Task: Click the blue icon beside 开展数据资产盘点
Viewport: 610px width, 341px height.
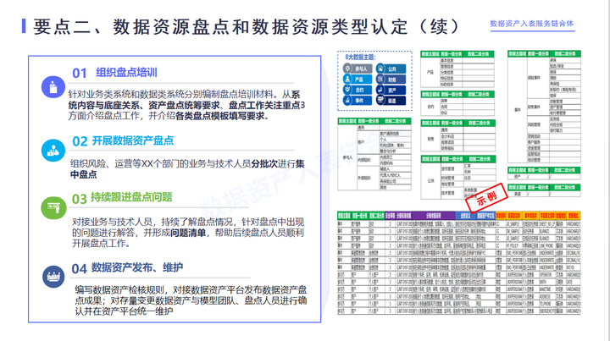Action: 53,151
